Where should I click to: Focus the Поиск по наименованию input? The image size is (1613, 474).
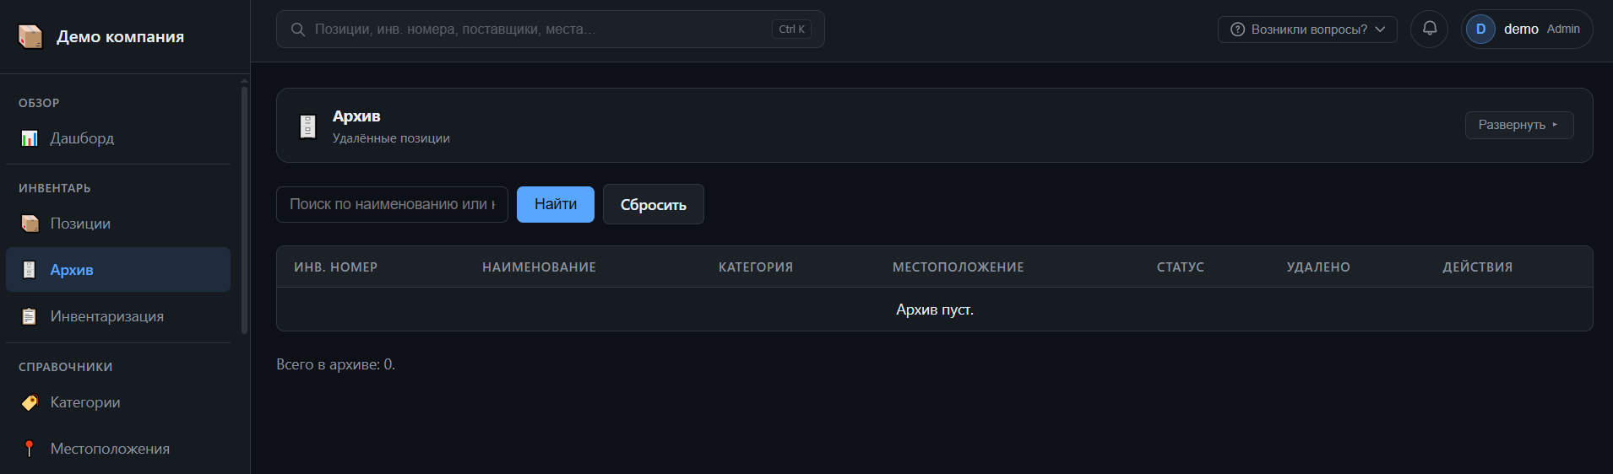392,204
